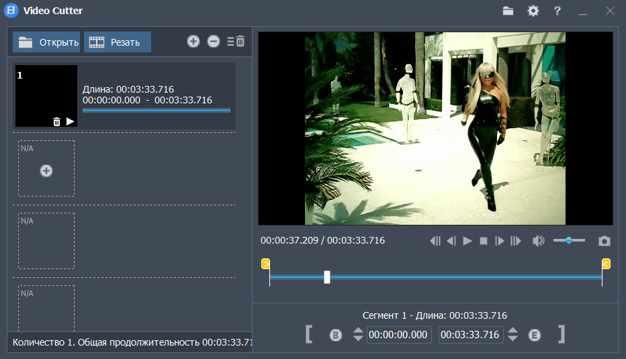Click the white playhead on timeline
Screen dimensions: 626x359
pyautogui.click(x=327, y=277)
